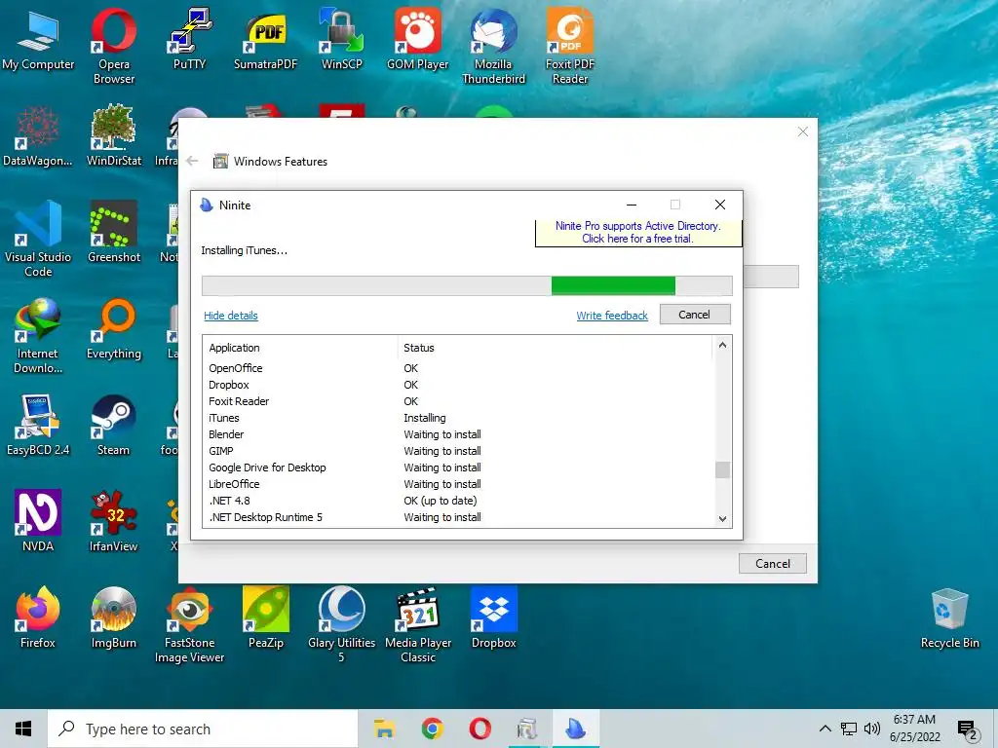
Task: Switch to Windows Features taskbar button
Action: [x=527, y=729]
